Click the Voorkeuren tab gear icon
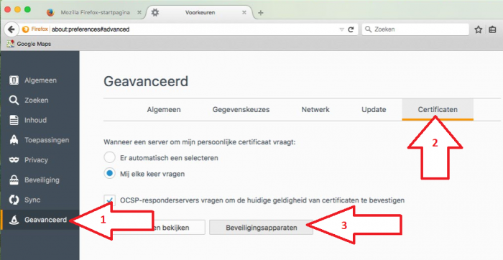This screenshot has height=260, width=503. click(155, 12)
